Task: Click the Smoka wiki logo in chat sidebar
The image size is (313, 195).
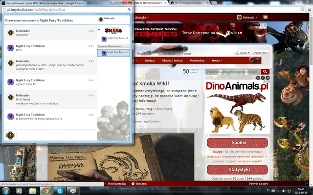Action: (113, 30)
